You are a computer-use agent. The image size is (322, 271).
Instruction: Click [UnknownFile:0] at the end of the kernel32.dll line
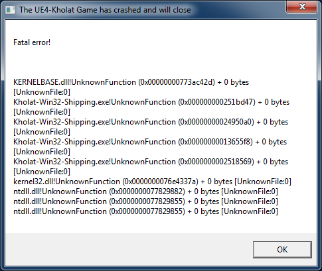coord(263,182)
